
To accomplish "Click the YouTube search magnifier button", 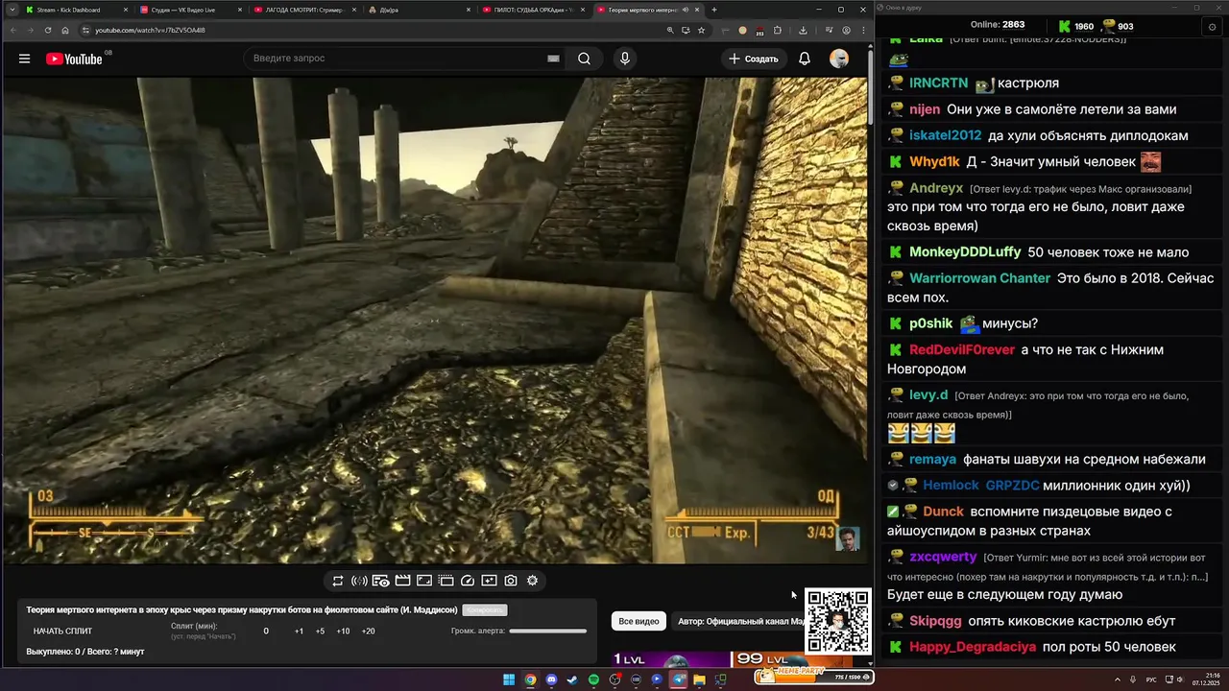I will pos(584,59).
